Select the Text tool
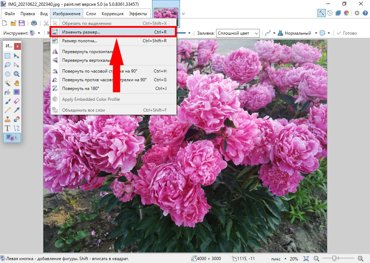The height and width of the screenshot is (263, 370). 8,128
